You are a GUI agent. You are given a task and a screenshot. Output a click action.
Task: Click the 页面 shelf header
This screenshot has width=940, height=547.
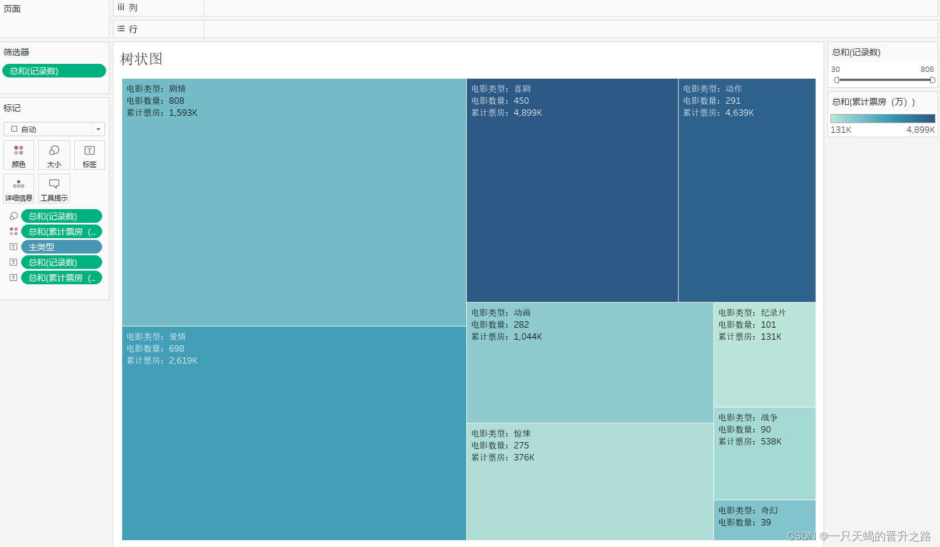pyautogui.click(x=12, y=9)
